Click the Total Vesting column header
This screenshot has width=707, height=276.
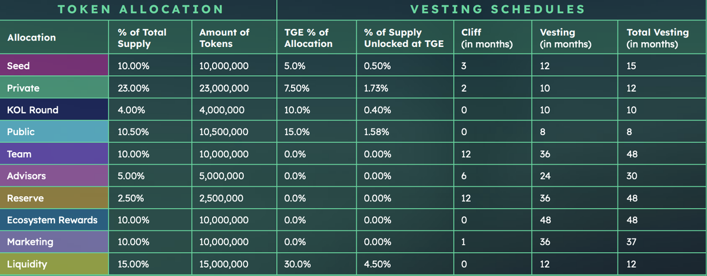coord(652,38)
